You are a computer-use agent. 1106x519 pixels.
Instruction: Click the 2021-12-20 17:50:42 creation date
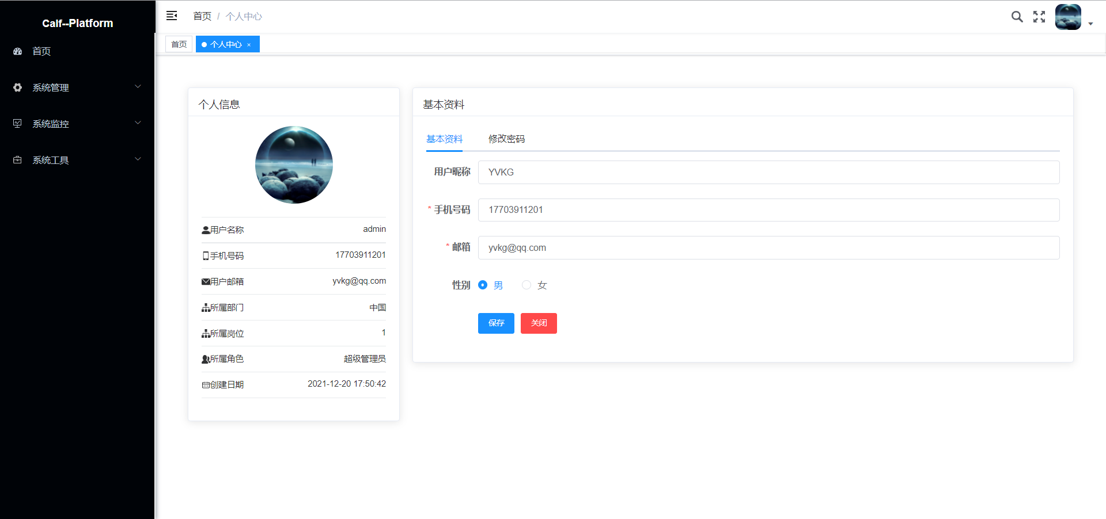tap(347, 384)
